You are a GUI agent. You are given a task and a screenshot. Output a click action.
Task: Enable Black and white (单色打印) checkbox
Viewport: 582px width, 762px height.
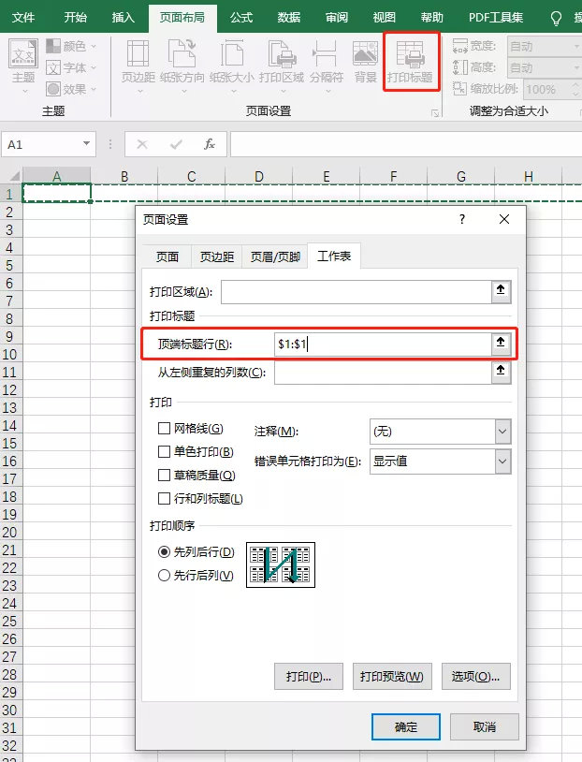164,451
